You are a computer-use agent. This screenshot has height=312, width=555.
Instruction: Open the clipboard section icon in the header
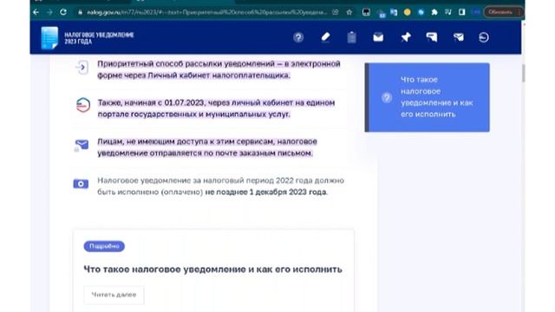[351, 37]
